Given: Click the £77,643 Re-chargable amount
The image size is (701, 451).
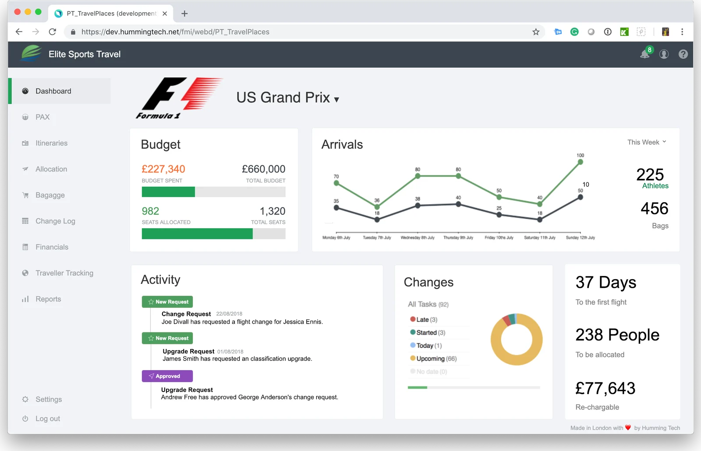Looking at the screenshot, I should (x=605, y=388).
